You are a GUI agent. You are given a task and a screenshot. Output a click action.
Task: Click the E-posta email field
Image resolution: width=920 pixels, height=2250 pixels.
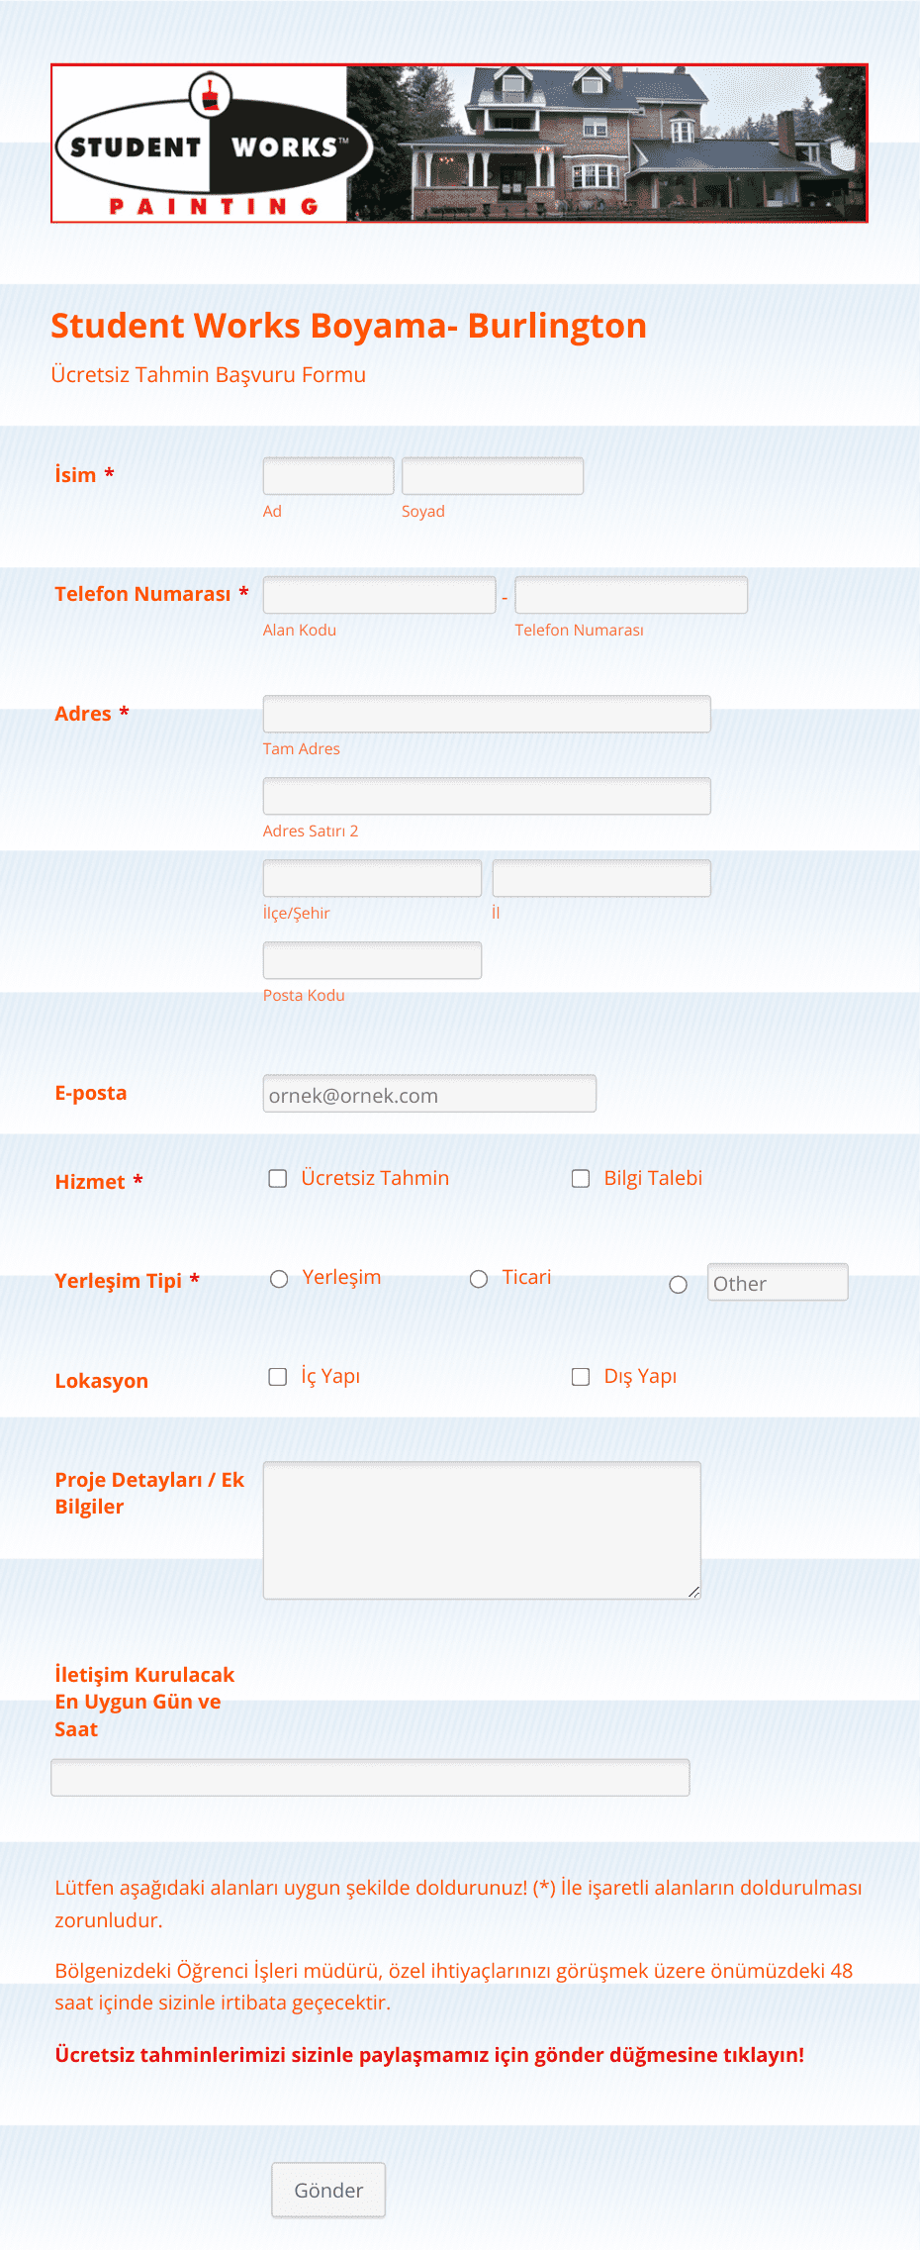(x=429, y=1094)
